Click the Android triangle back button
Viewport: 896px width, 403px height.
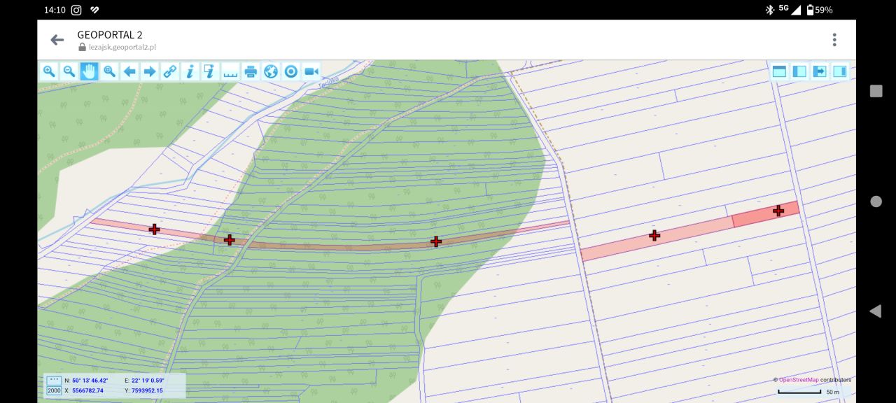pyautogui.click(x=875, y=311)
